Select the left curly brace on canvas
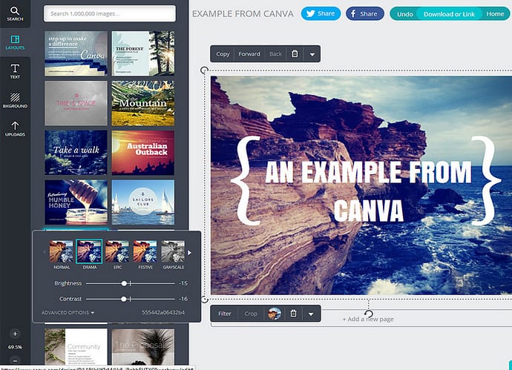 click(246, 180)
